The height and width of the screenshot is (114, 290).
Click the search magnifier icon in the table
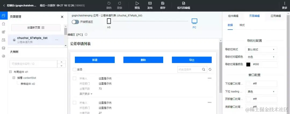[x=204, y=69]
